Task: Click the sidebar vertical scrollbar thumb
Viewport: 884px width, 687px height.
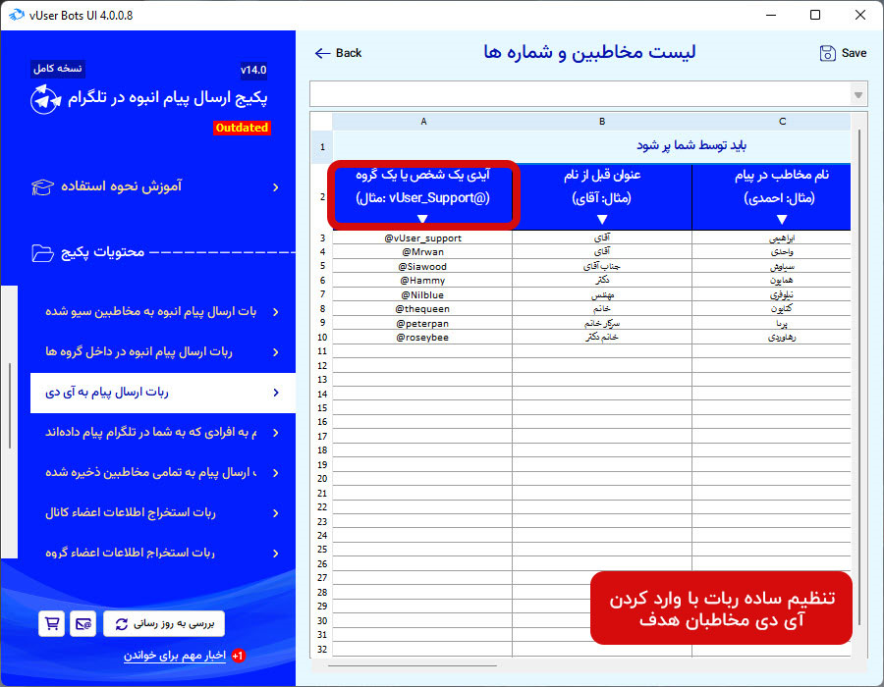Action: coord(10,405)
